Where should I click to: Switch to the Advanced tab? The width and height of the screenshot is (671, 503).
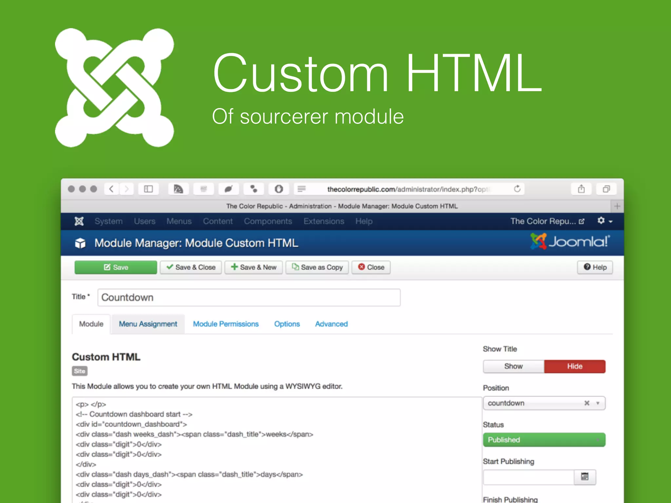tap(331, 324)
